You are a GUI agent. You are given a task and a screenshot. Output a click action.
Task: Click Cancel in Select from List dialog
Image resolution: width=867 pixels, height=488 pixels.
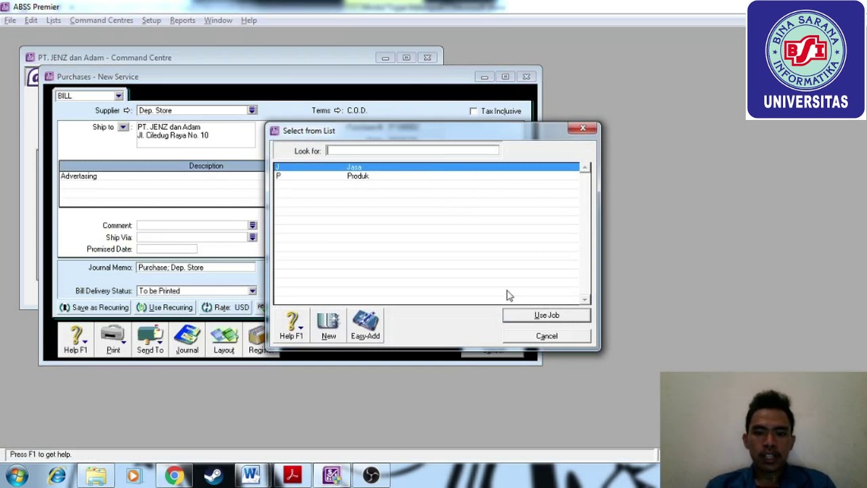click(547, 336)
